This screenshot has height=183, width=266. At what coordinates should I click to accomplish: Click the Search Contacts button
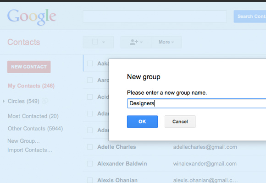point(250,16)
